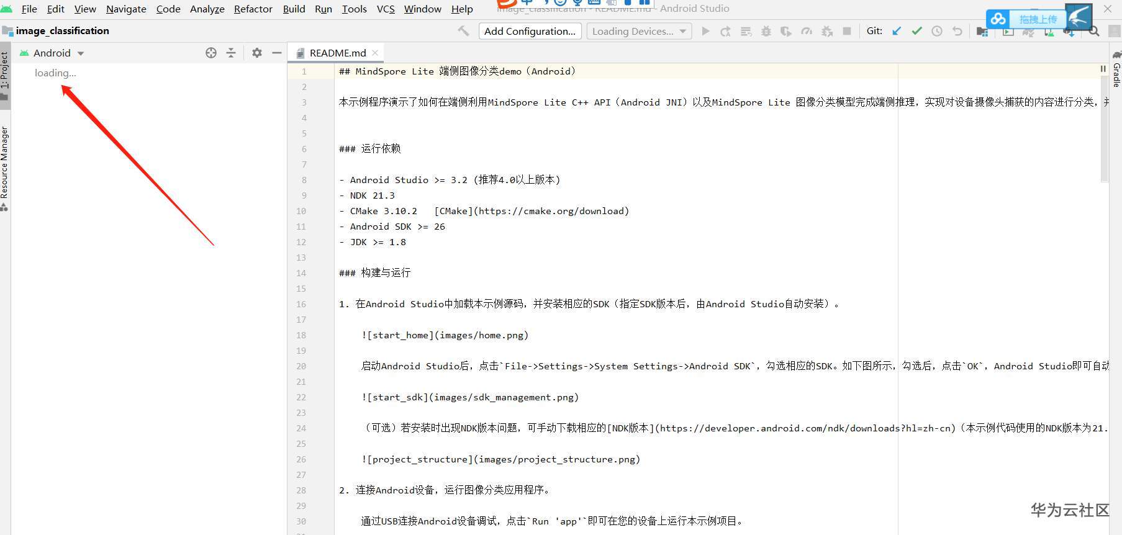
Task: Click the pause icon at editor top-right
Action: tap(1103, 69)
